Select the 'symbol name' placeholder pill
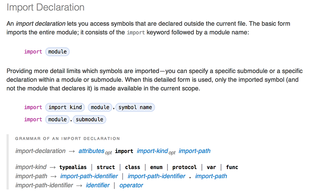Screen dimensions: 313x196 tap(135, 107)
